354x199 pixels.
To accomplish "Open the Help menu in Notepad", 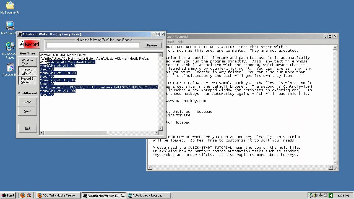I will click(180, 42).
